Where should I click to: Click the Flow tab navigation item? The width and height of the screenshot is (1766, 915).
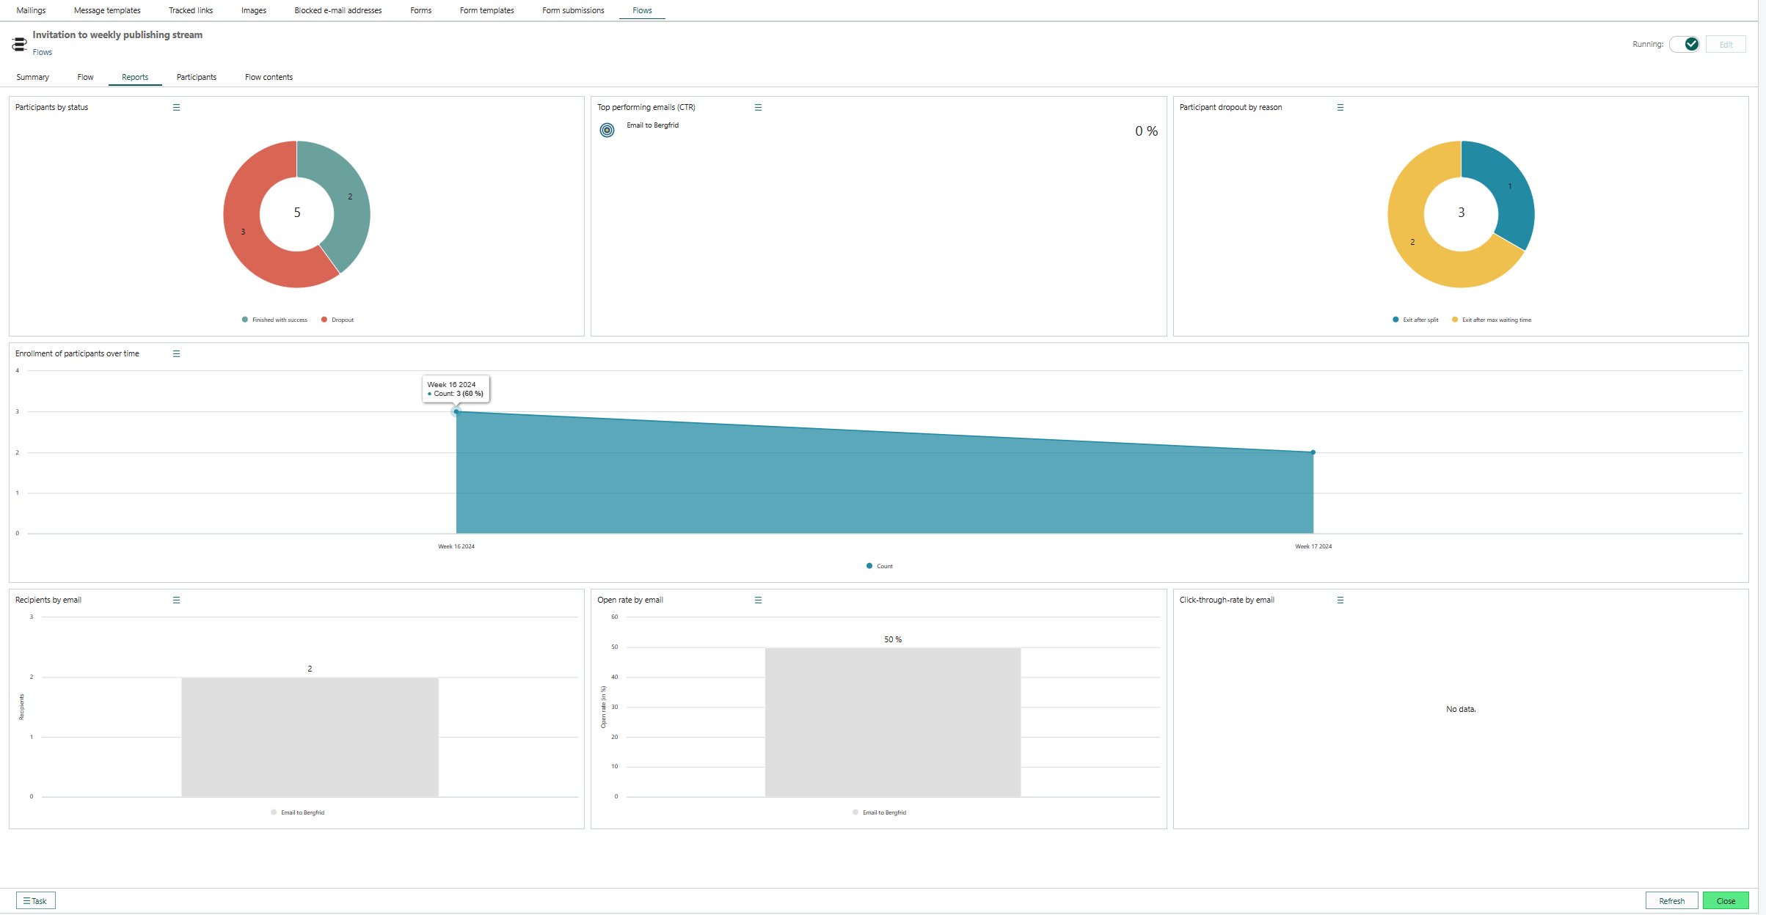point(85,77)
